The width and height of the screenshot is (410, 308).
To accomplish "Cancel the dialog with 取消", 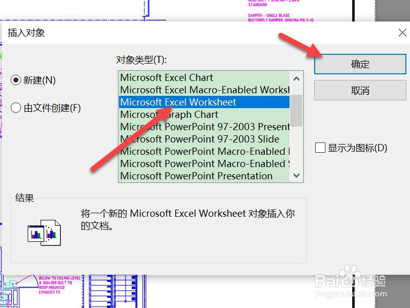I will tap(360, 91).
